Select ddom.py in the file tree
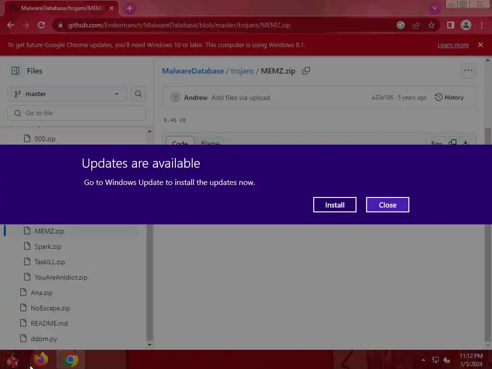Viewport: 492px width, 369px height. (x=44, y=339)
